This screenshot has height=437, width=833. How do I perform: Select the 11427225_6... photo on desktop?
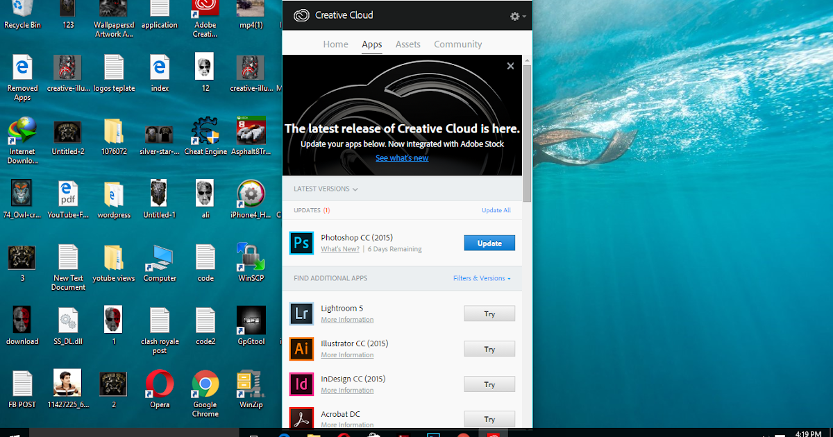coord(68,389)
